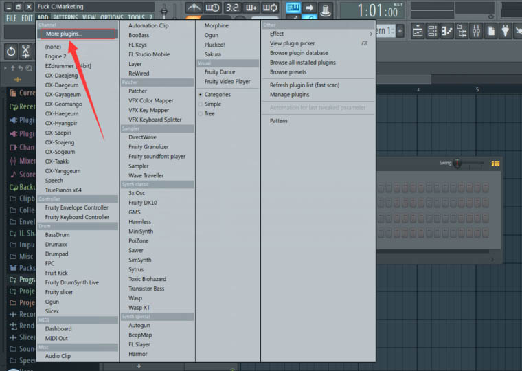Toggle the overdub recording mode

[x=251, y=8]
